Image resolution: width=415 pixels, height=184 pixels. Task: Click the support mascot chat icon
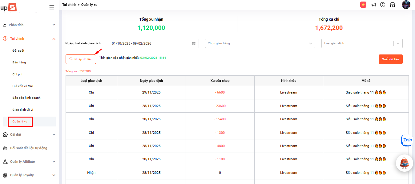pos(404,163)
